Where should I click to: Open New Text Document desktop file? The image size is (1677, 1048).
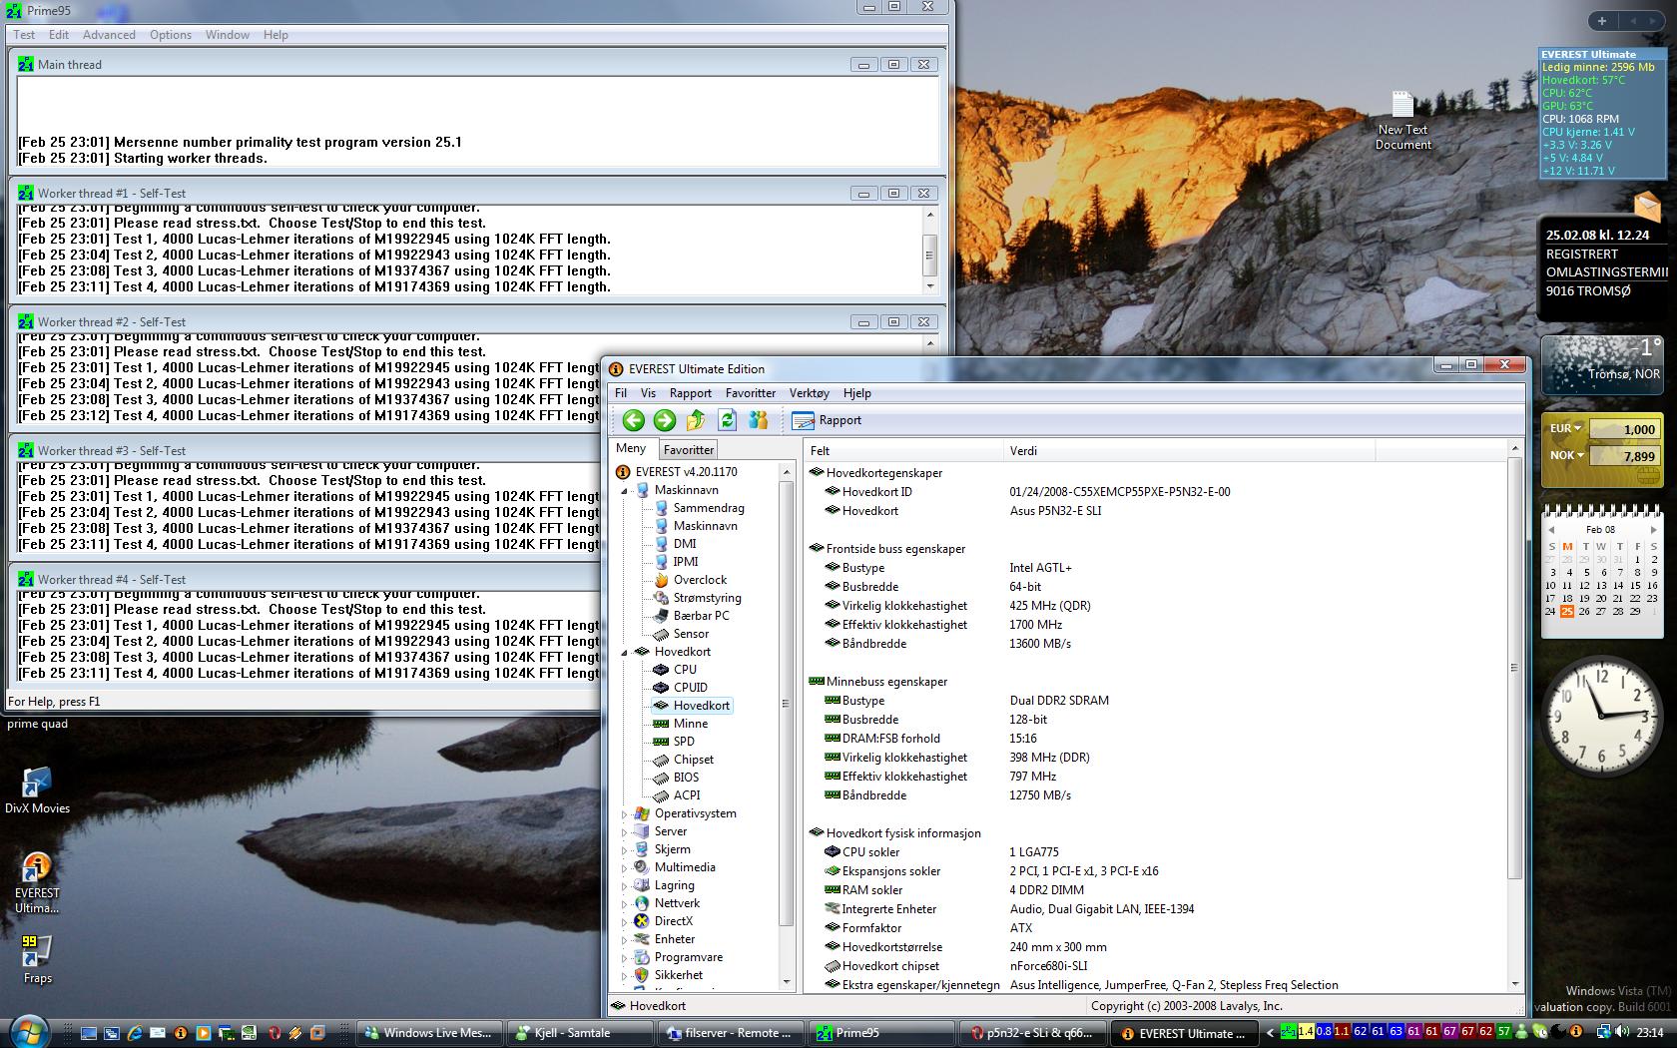[x=1402, y=121]
